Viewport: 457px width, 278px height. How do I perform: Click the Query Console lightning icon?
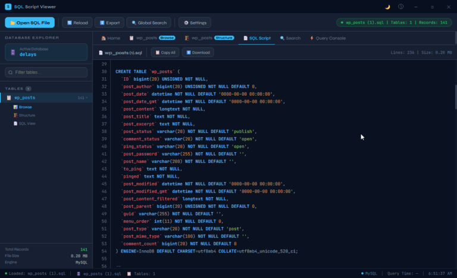(x=312, y=38)
